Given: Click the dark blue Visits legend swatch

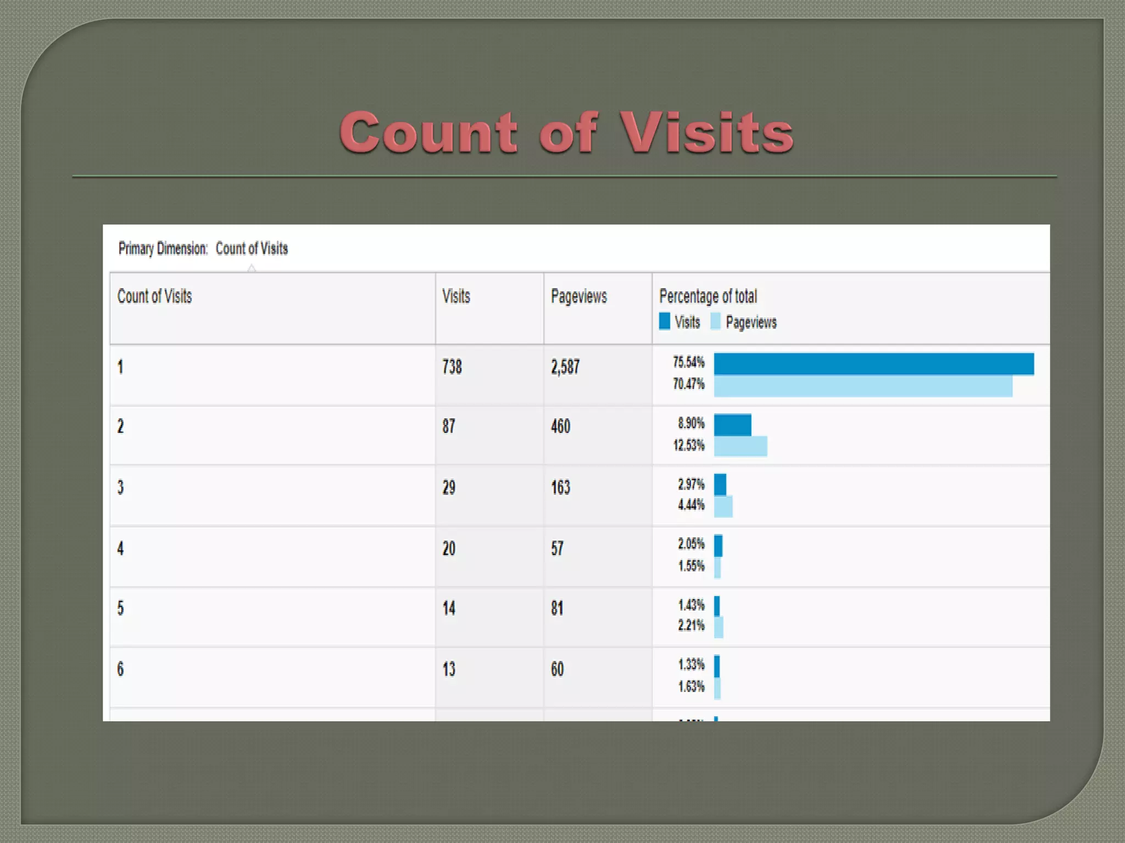Looking at the screenshot, I should pyautogui.click(x=664, y=321).
